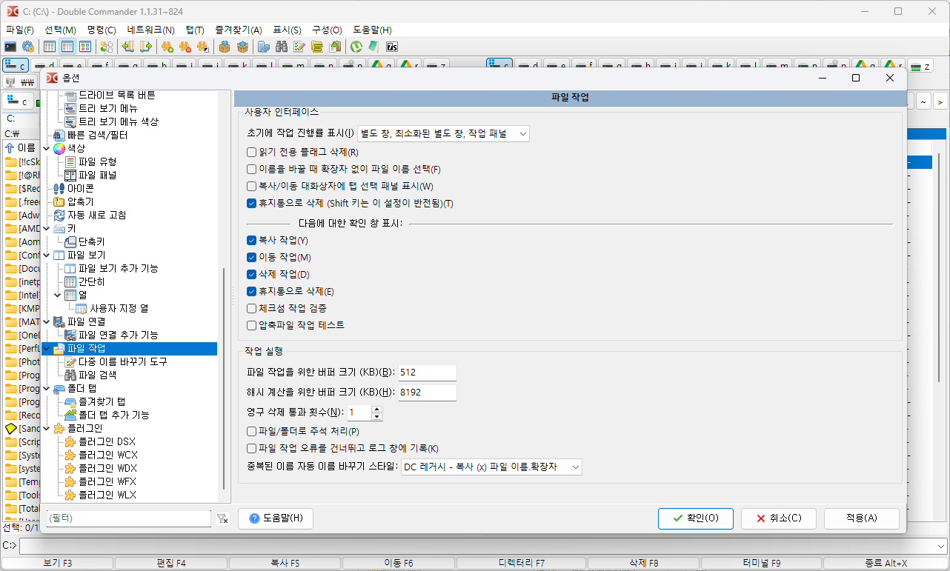
Task: Click the clipboard paste toolbar icon
Action: [335, 47]
